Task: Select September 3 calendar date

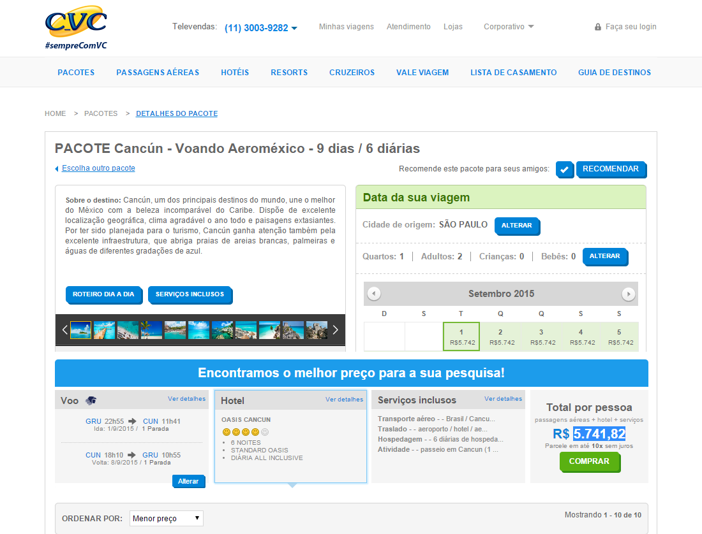Action: [x=541, y=336]
